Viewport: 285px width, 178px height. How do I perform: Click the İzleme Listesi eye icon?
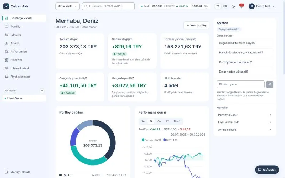(6, 68)
